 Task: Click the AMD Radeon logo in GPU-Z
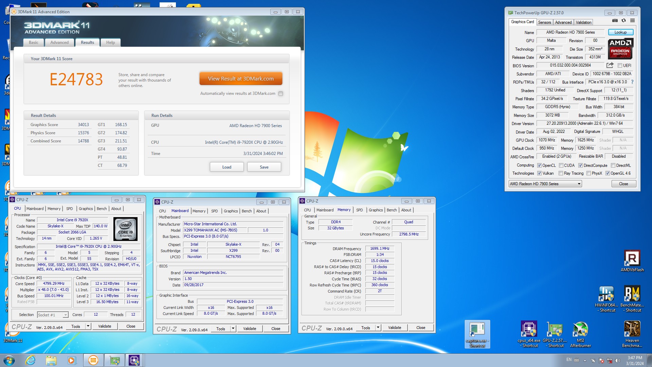pos(620,49)
